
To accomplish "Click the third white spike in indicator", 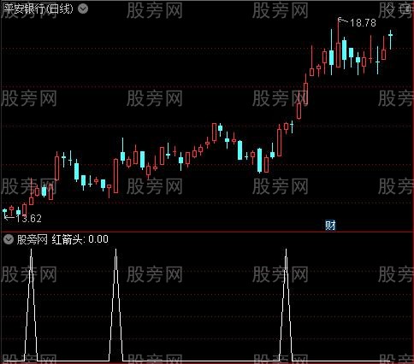I will pyautogui.click(x=286, y=305).
